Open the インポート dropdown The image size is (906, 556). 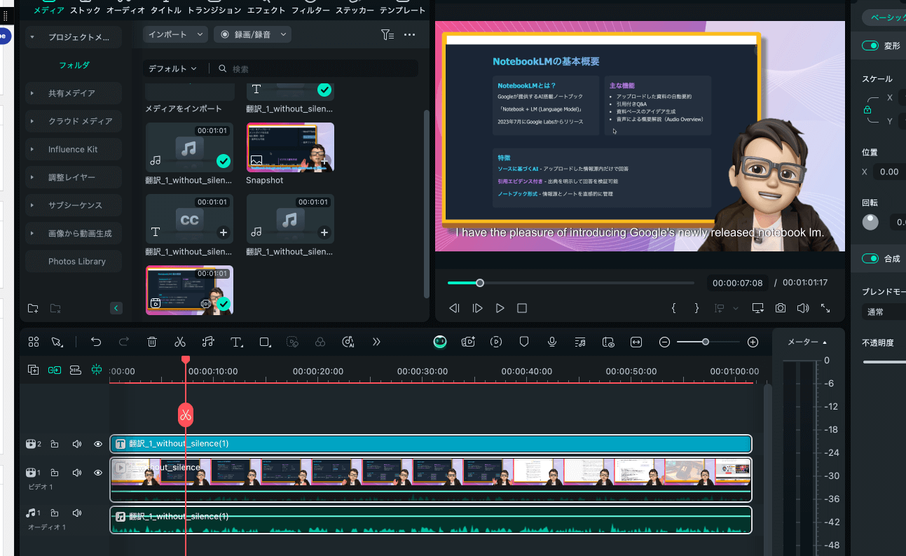(175, 34)
